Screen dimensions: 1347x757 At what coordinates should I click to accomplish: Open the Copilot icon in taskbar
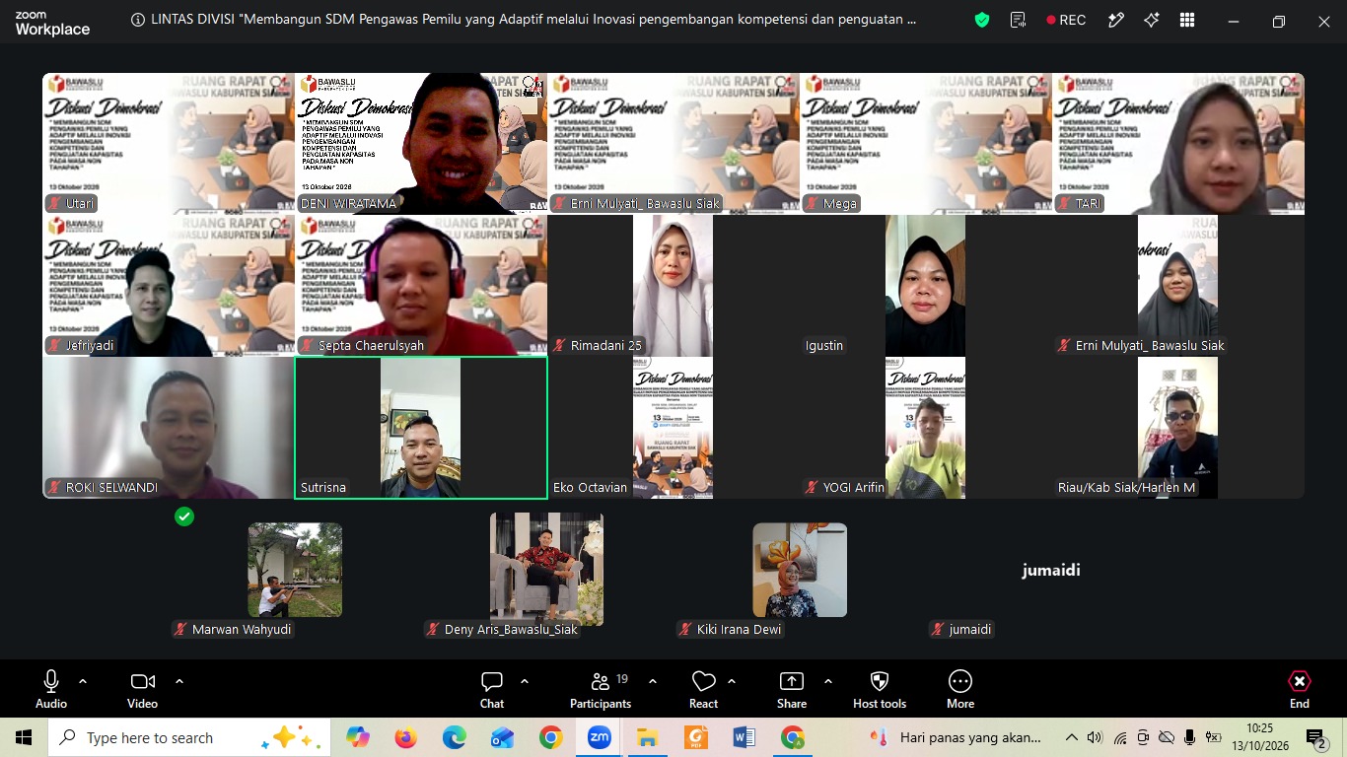357,737
